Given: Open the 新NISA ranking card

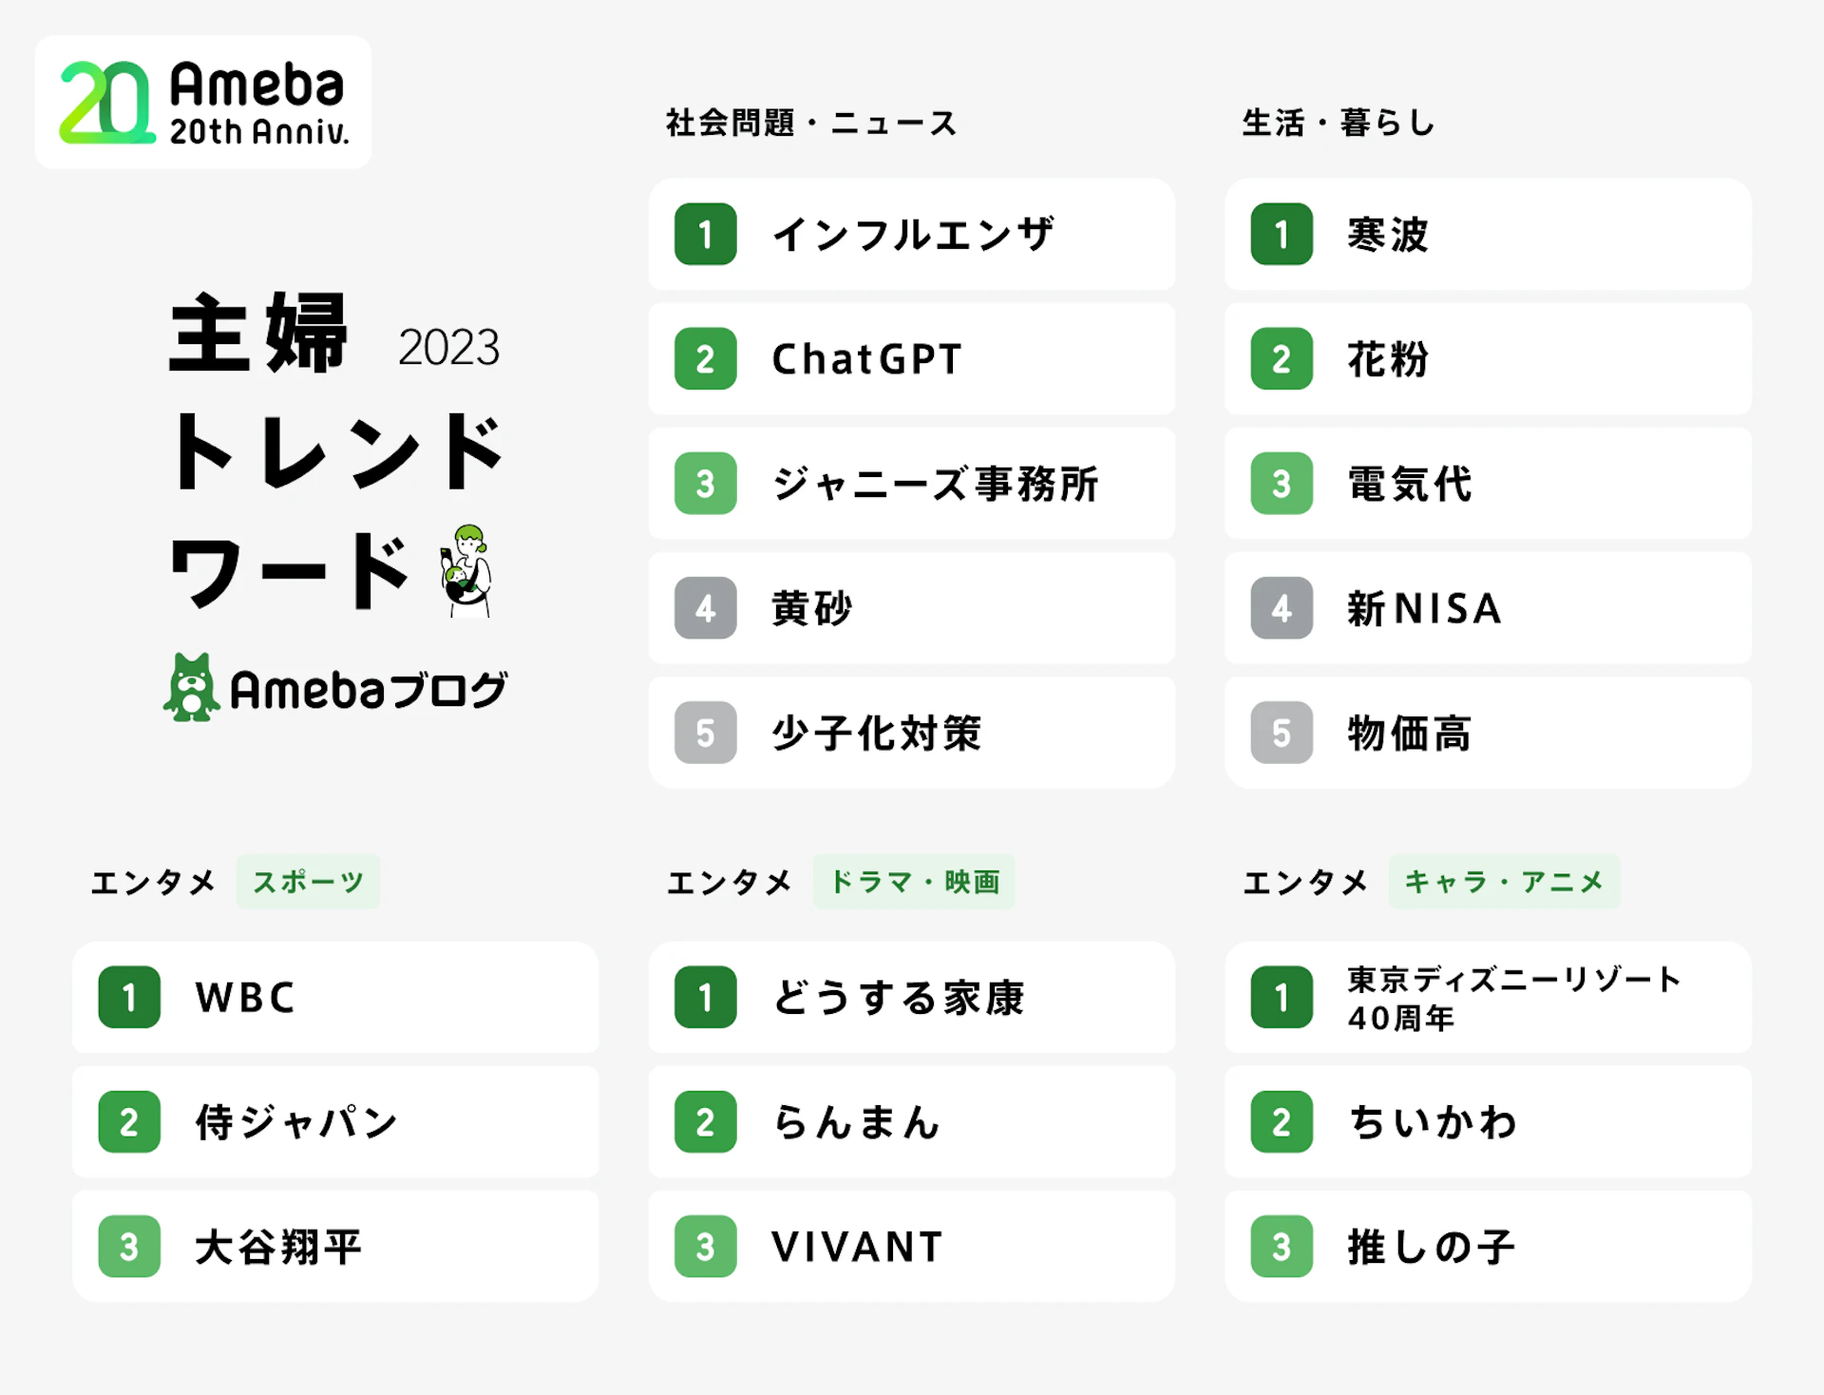Looking at the screenshot, I should [x=1488, y=608].
